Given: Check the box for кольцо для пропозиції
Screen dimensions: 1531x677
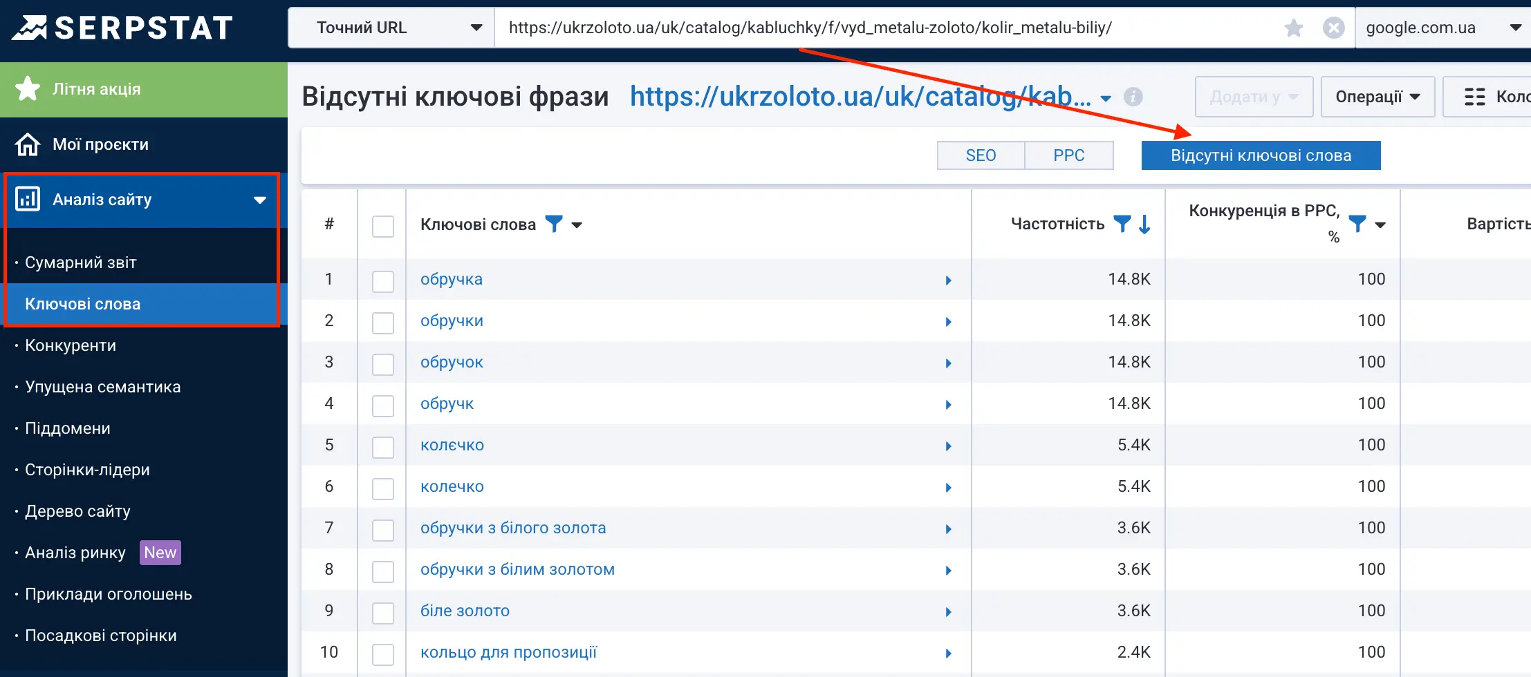Looking at the screenshot, I should [x=383, y=654].
